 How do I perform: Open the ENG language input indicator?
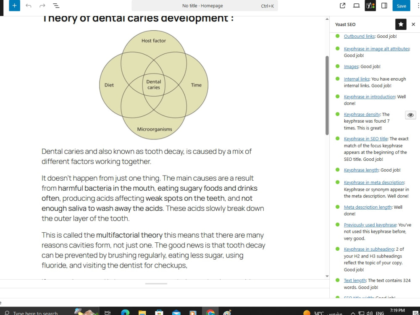(380, 313)
